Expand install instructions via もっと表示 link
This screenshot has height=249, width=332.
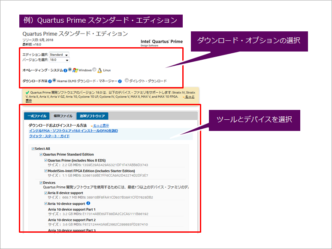coord(101,125)
